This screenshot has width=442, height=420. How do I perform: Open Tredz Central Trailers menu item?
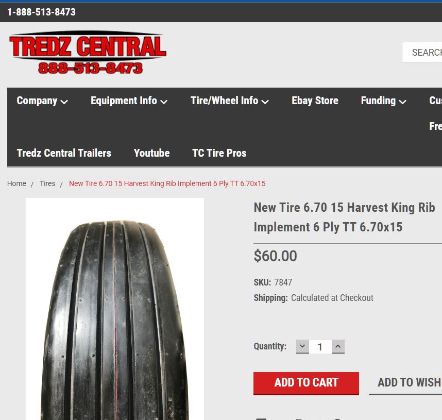pos(64,153)
